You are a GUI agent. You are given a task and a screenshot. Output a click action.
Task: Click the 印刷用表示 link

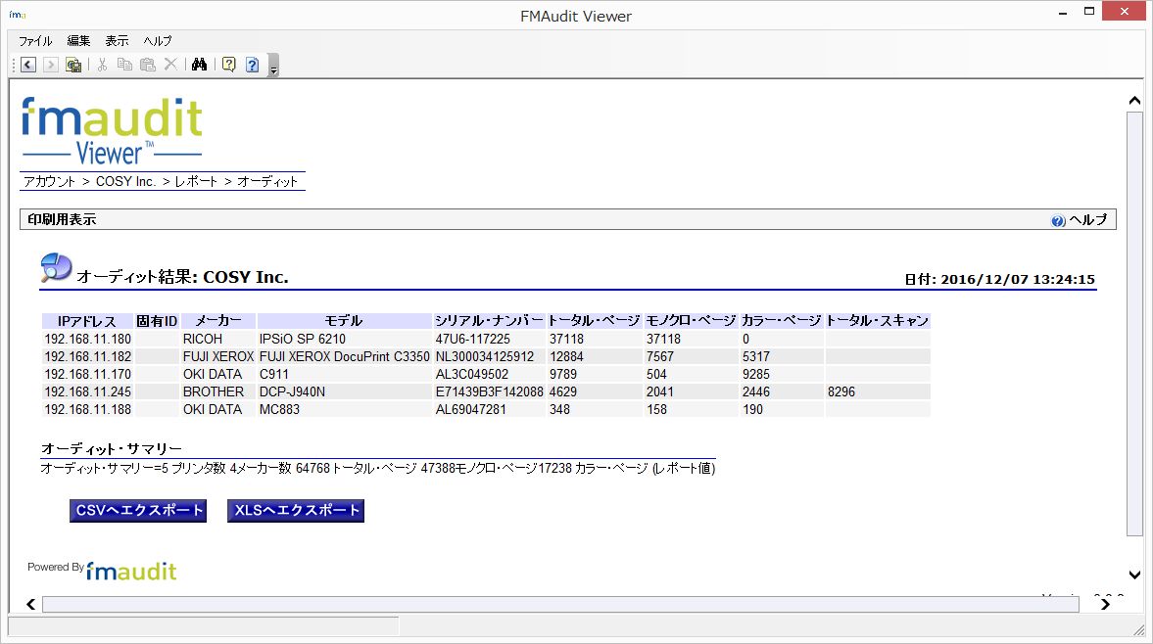click(x=62, y=219)
